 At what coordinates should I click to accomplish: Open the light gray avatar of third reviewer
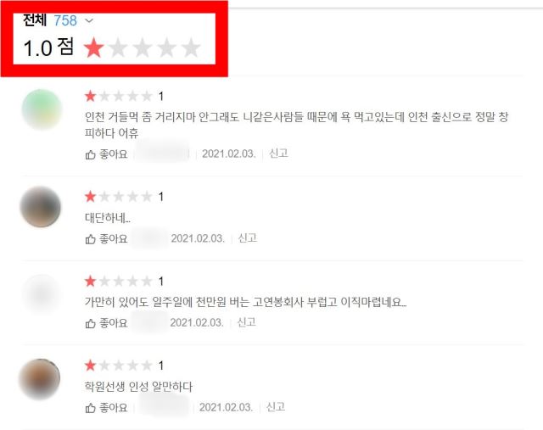42,295
